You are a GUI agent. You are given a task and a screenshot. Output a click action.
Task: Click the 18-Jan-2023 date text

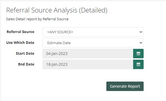point(57,65)
